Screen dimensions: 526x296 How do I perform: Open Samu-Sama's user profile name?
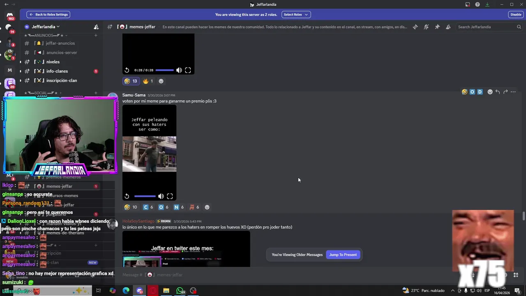click(x=134, y=95)
